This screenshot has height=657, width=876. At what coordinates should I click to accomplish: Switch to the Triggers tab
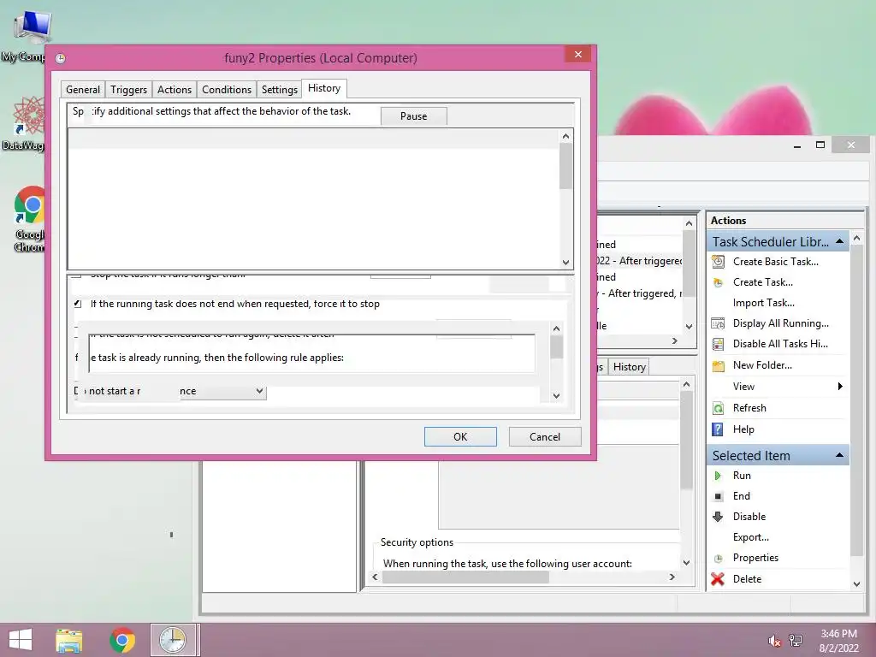coord(128,89)
